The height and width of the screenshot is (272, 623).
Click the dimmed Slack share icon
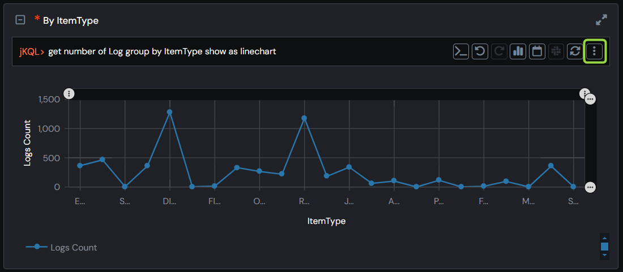coord(556,51)
